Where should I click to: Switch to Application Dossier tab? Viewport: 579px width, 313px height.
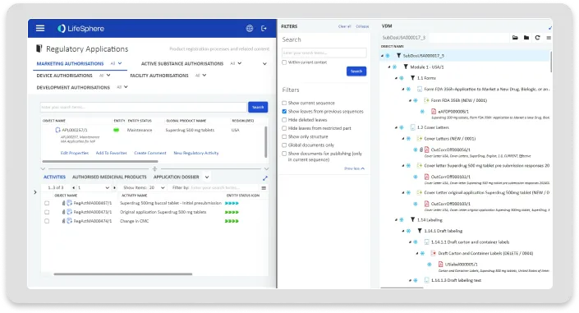coord(176,177)
